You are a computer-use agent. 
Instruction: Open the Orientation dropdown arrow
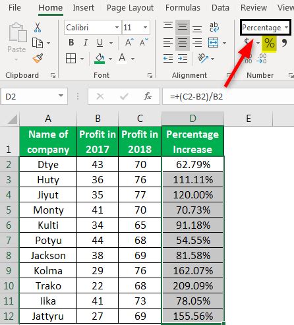pos(212,59)
